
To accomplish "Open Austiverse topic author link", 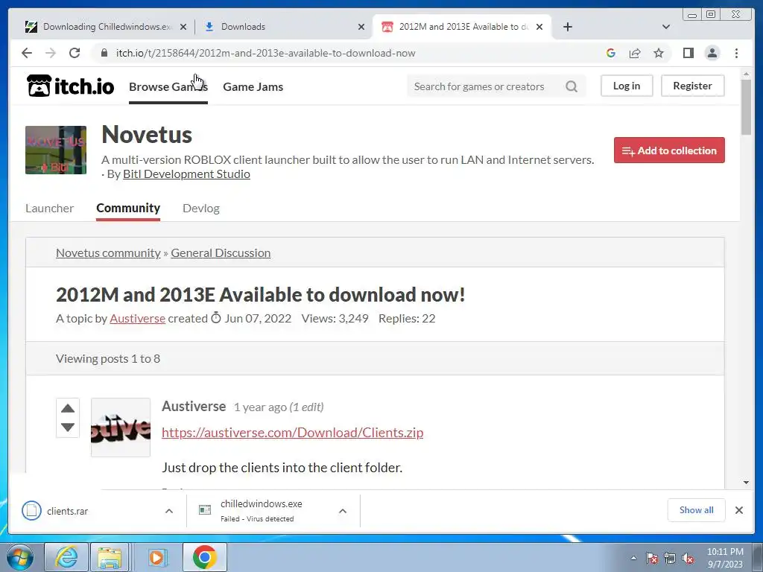I will pyautogui.click(x=137, y=319).
